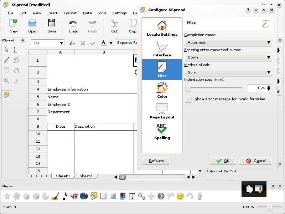Click the Help question-mark button in dialog titlebar

coord(248,10)
